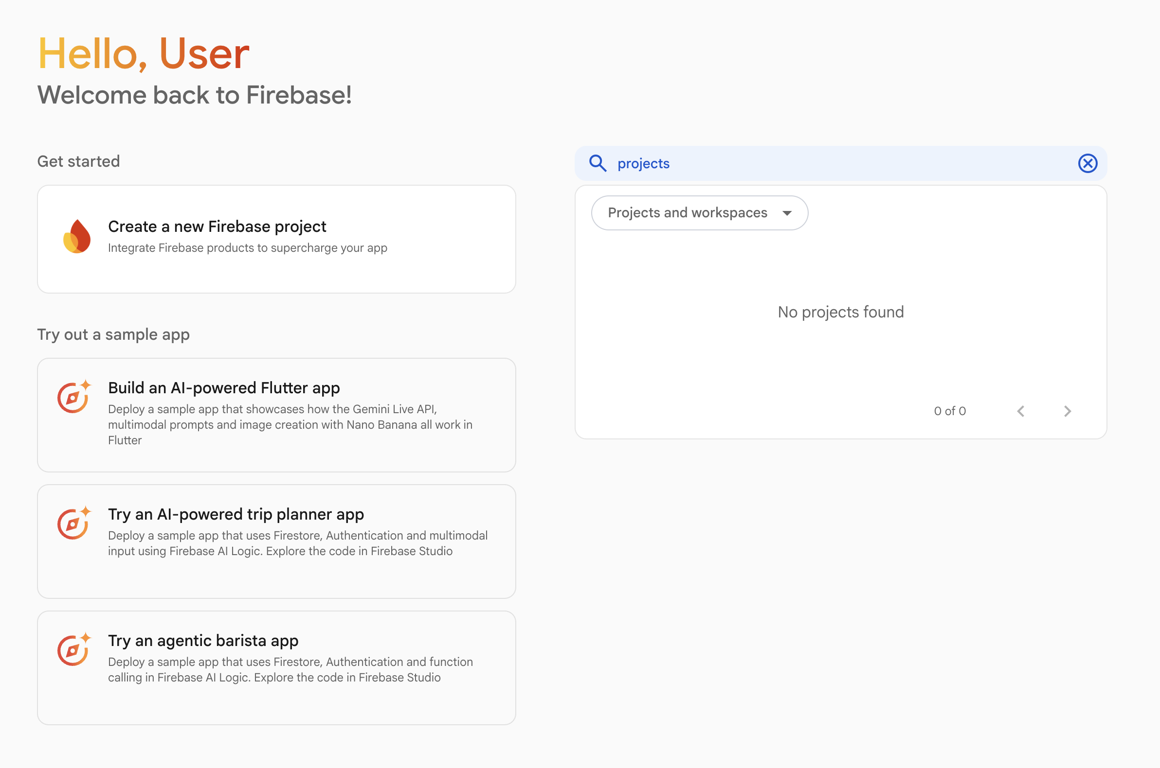Open Create a new Firebase project
The width and height of the screenshot is (1160, 768).
point(276,239)
